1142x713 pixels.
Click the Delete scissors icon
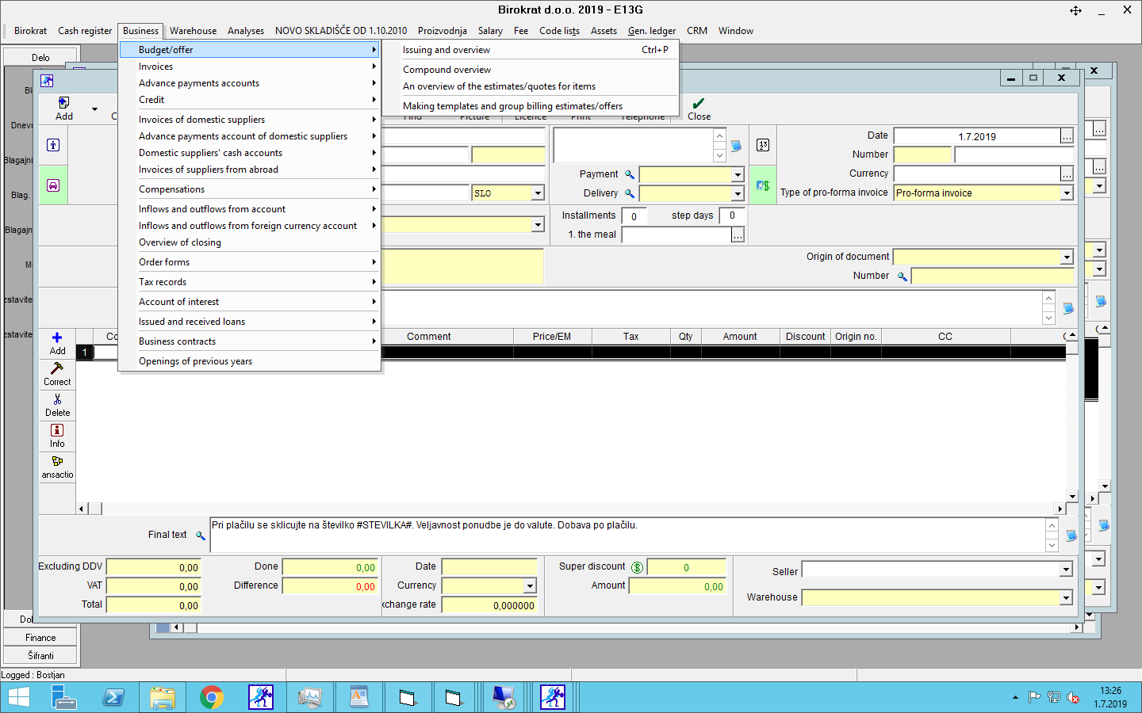coord(57,399)
